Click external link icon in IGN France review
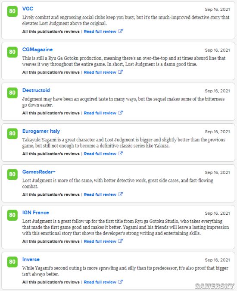Screen dimensions: 237x291 120,241
